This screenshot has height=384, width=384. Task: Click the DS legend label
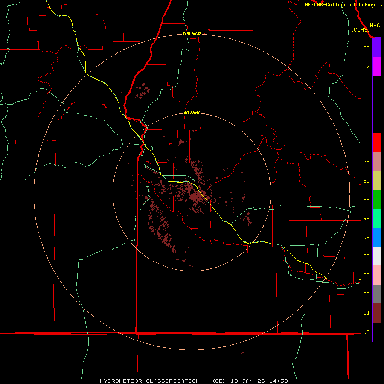(366, 256)
